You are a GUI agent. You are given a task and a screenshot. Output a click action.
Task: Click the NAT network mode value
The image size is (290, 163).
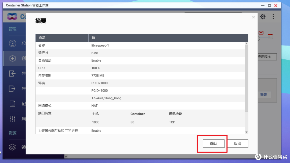tap(94, 106)
